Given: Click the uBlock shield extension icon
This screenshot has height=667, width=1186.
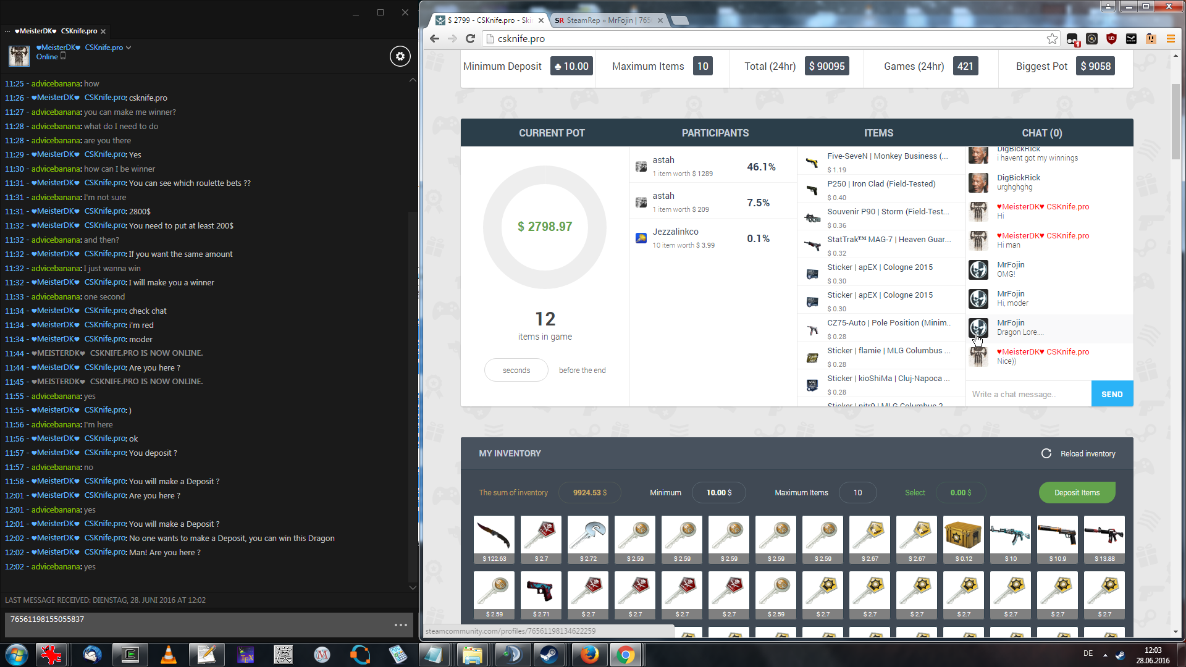Looking at the screenshot, I should tap(1111, 38).
